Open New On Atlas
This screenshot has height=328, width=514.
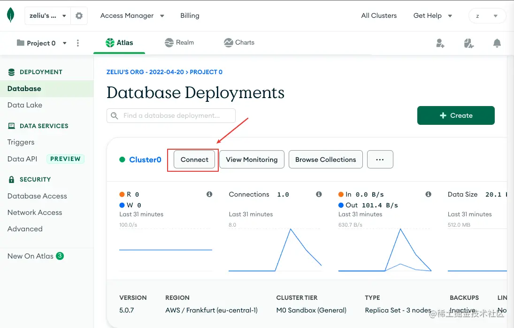[30, 256]
